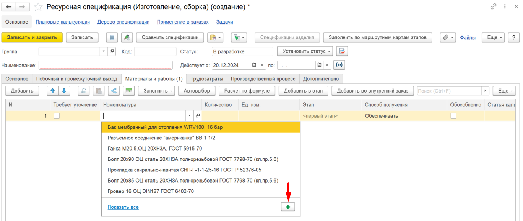Click the blue brackets icon after the 'по' date
This screenshot has width=523, height=221.
coord(339,65)
